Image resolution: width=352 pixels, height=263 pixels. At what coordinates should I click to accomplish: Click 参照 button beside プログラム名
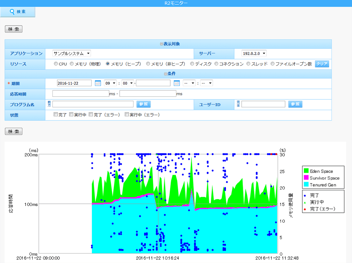click(143, 104)
